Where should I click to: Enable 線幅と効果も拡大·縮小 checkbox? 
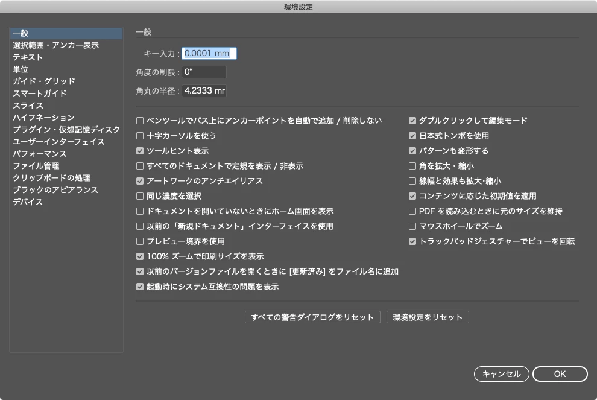[412, 181]
